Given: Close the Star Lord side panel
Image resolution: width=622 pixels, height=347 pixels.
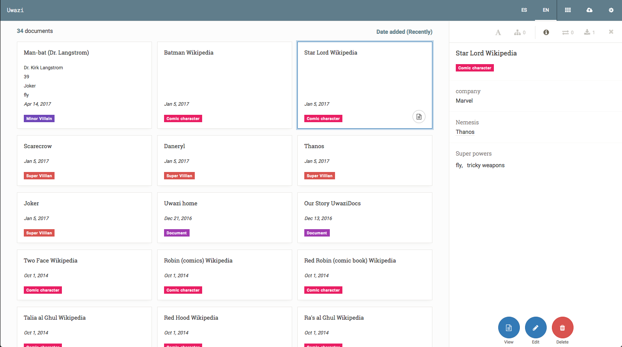Looking at the screenshot, I should point(611,32).
